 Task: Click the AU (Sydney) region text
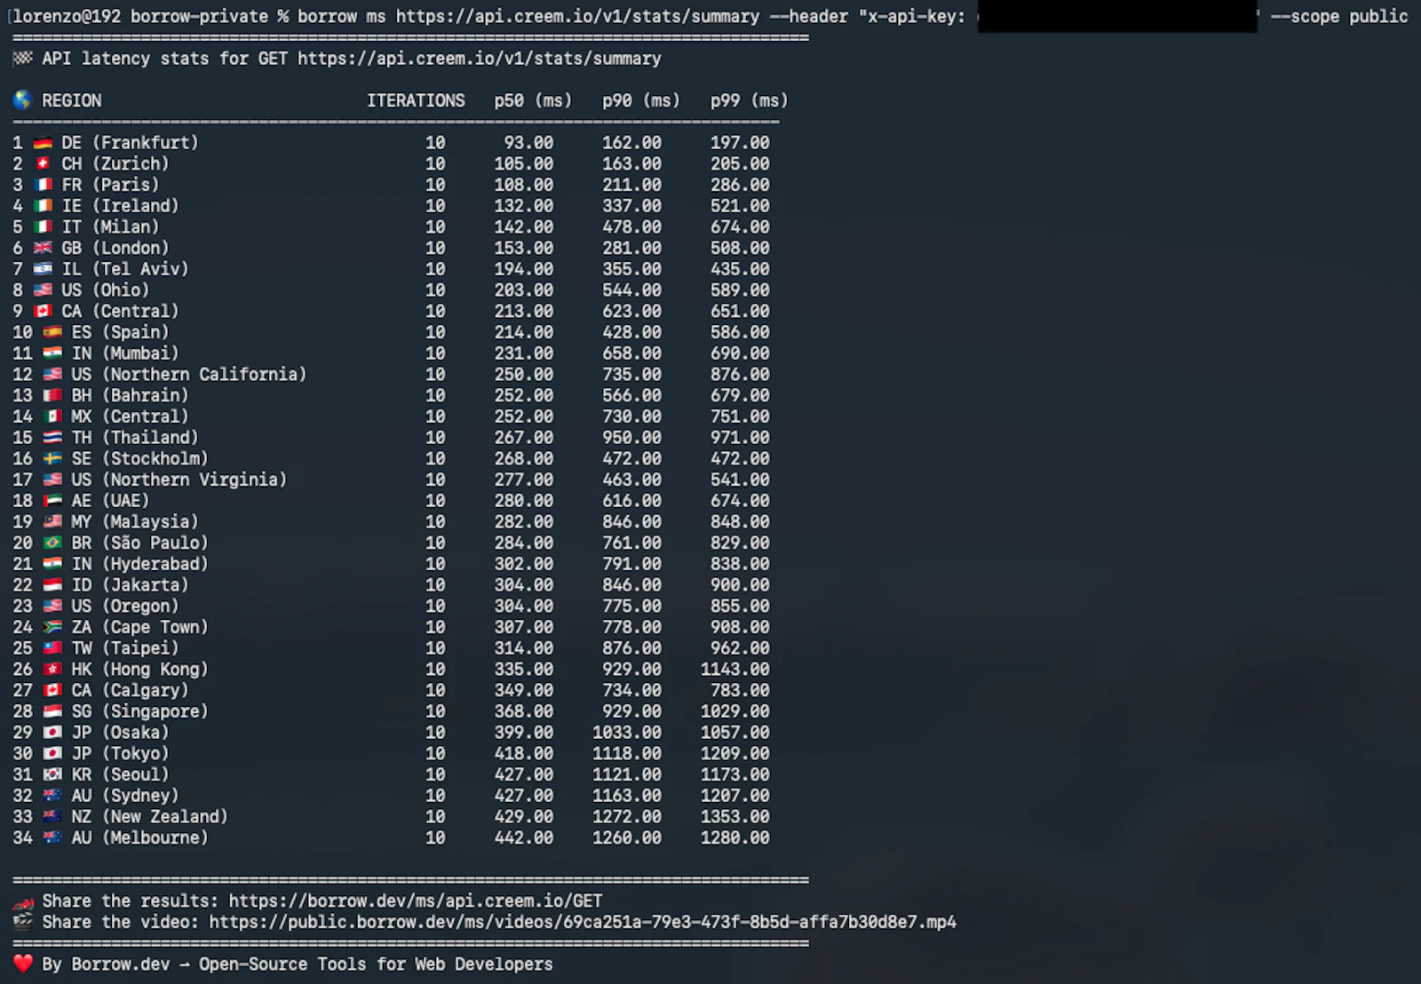click(125, 796)
